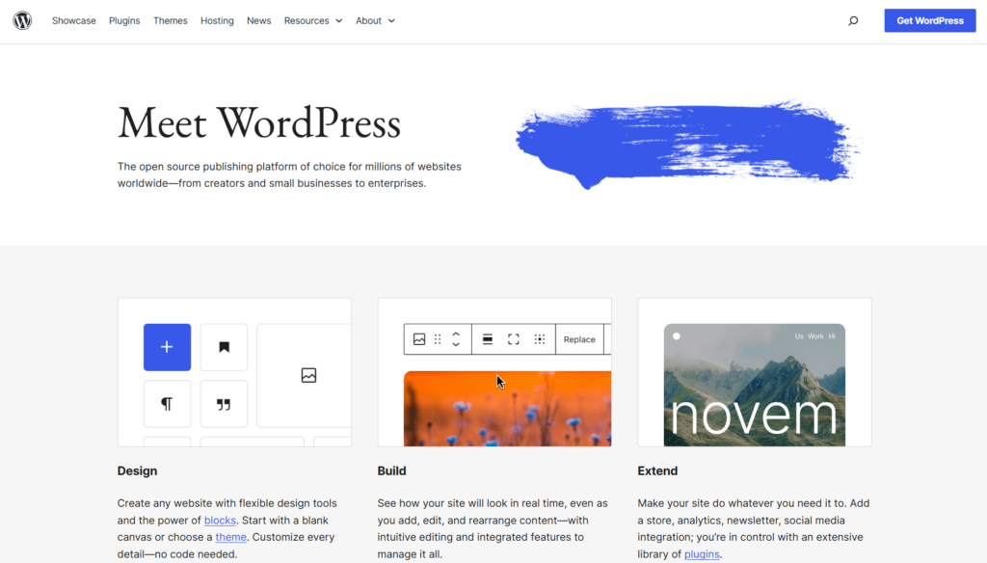Click the bookmark block icon
The height and width of the screenshot is (563, 987).
tap(224, 347)
